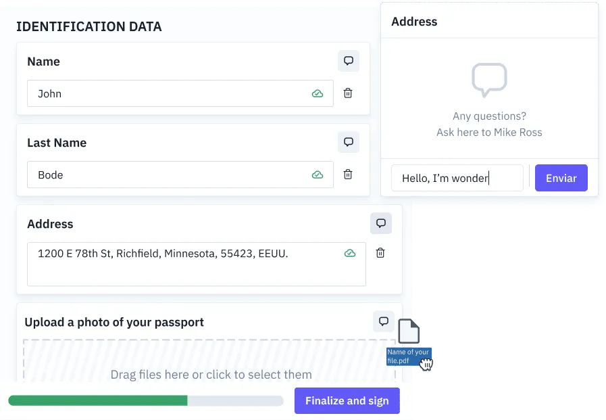Delete the Address field trash icon

380,253
